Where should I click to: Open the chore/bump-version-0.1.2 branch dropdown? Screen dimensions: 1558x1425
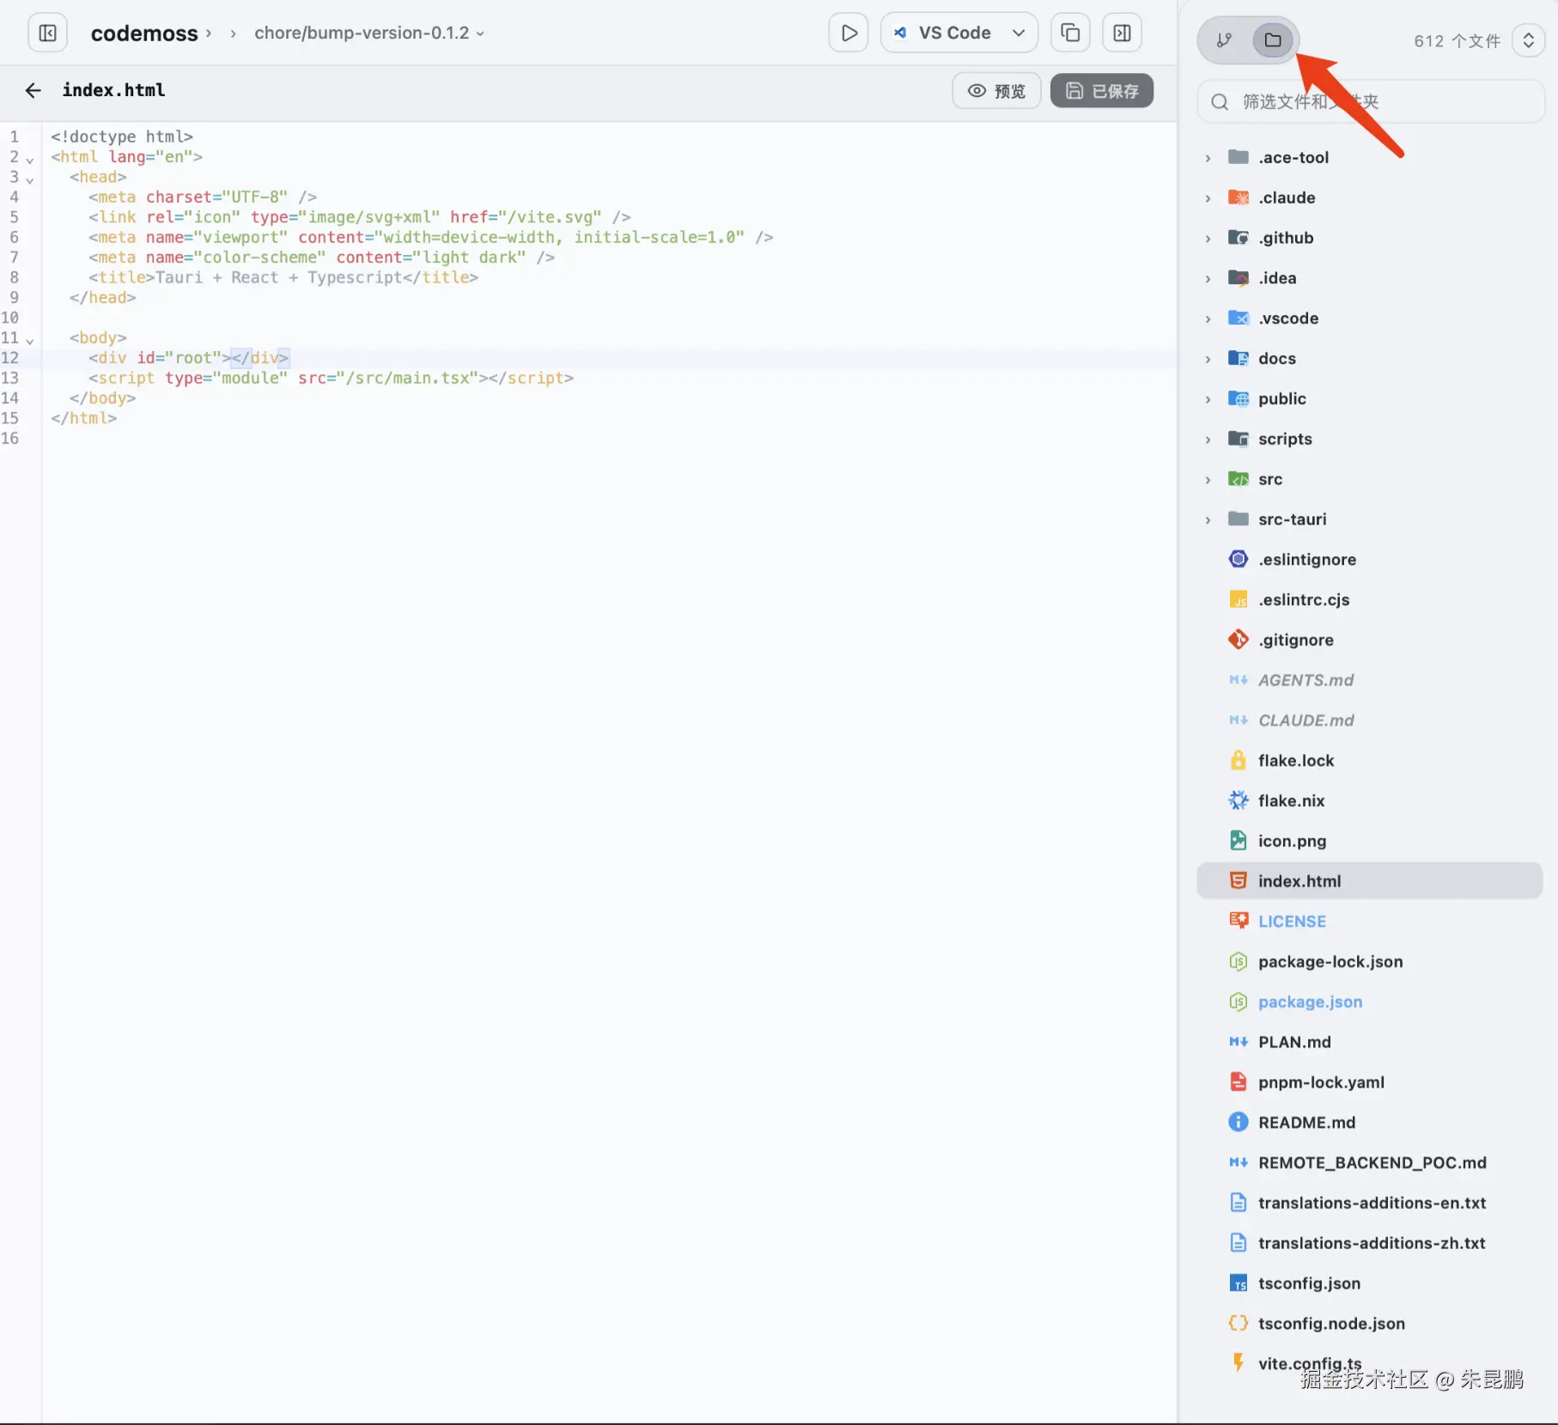pyautogui.click(x=369, y=33)
